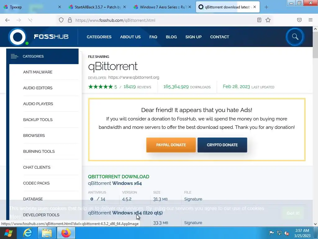Close the Трекер tab
318x239 pixels.
59,7
